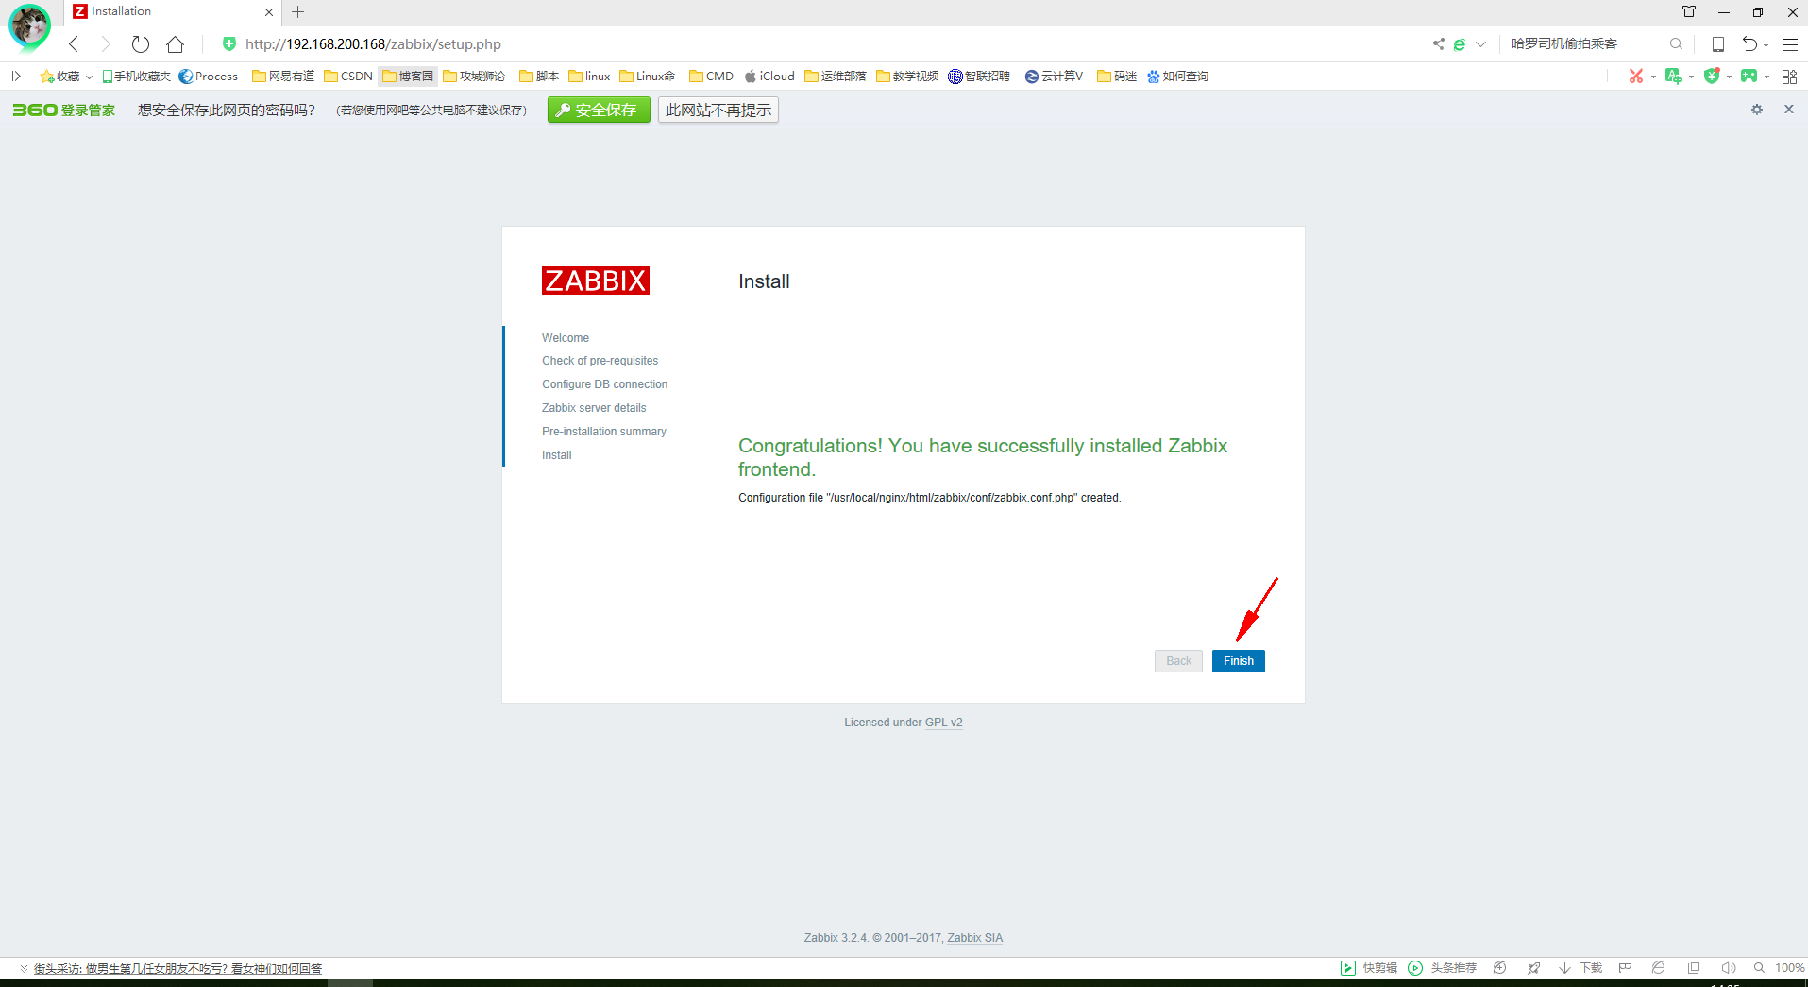The width and height of the screenshot is (1808, 987).
Task: Open the 运维部落 bookmark folder
Action: (x=836, y=77)
